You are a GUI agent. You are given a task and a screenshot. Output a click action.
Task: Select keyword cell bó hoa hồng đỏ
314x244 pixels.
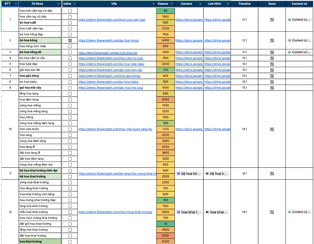point(40,52)
